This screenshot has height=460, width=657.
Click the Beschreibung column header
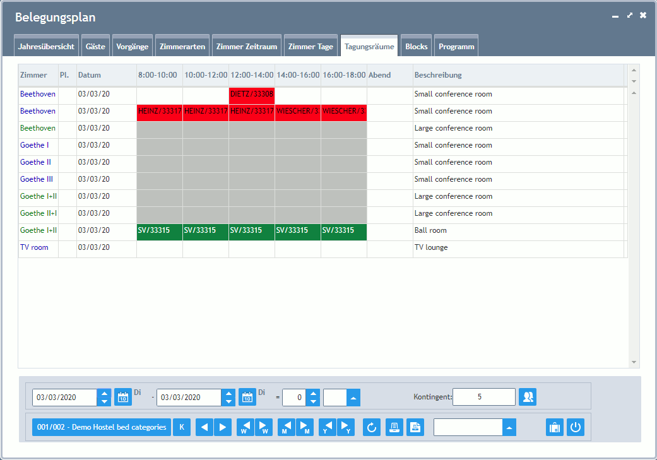point(518,75)
